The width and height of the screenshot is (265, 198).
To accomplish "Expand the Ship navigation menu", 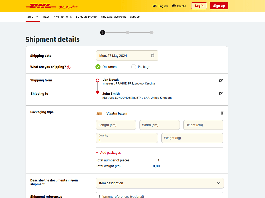I will coord(32,16).
